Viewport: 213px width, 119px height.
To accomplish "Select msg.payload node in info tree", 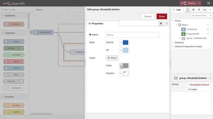I will point(193,34).
